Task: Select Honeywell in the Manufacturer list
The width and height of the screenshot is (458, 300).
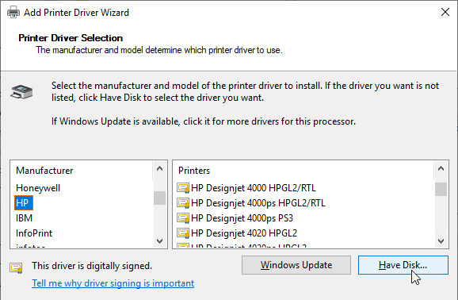Action: [38, 188]
